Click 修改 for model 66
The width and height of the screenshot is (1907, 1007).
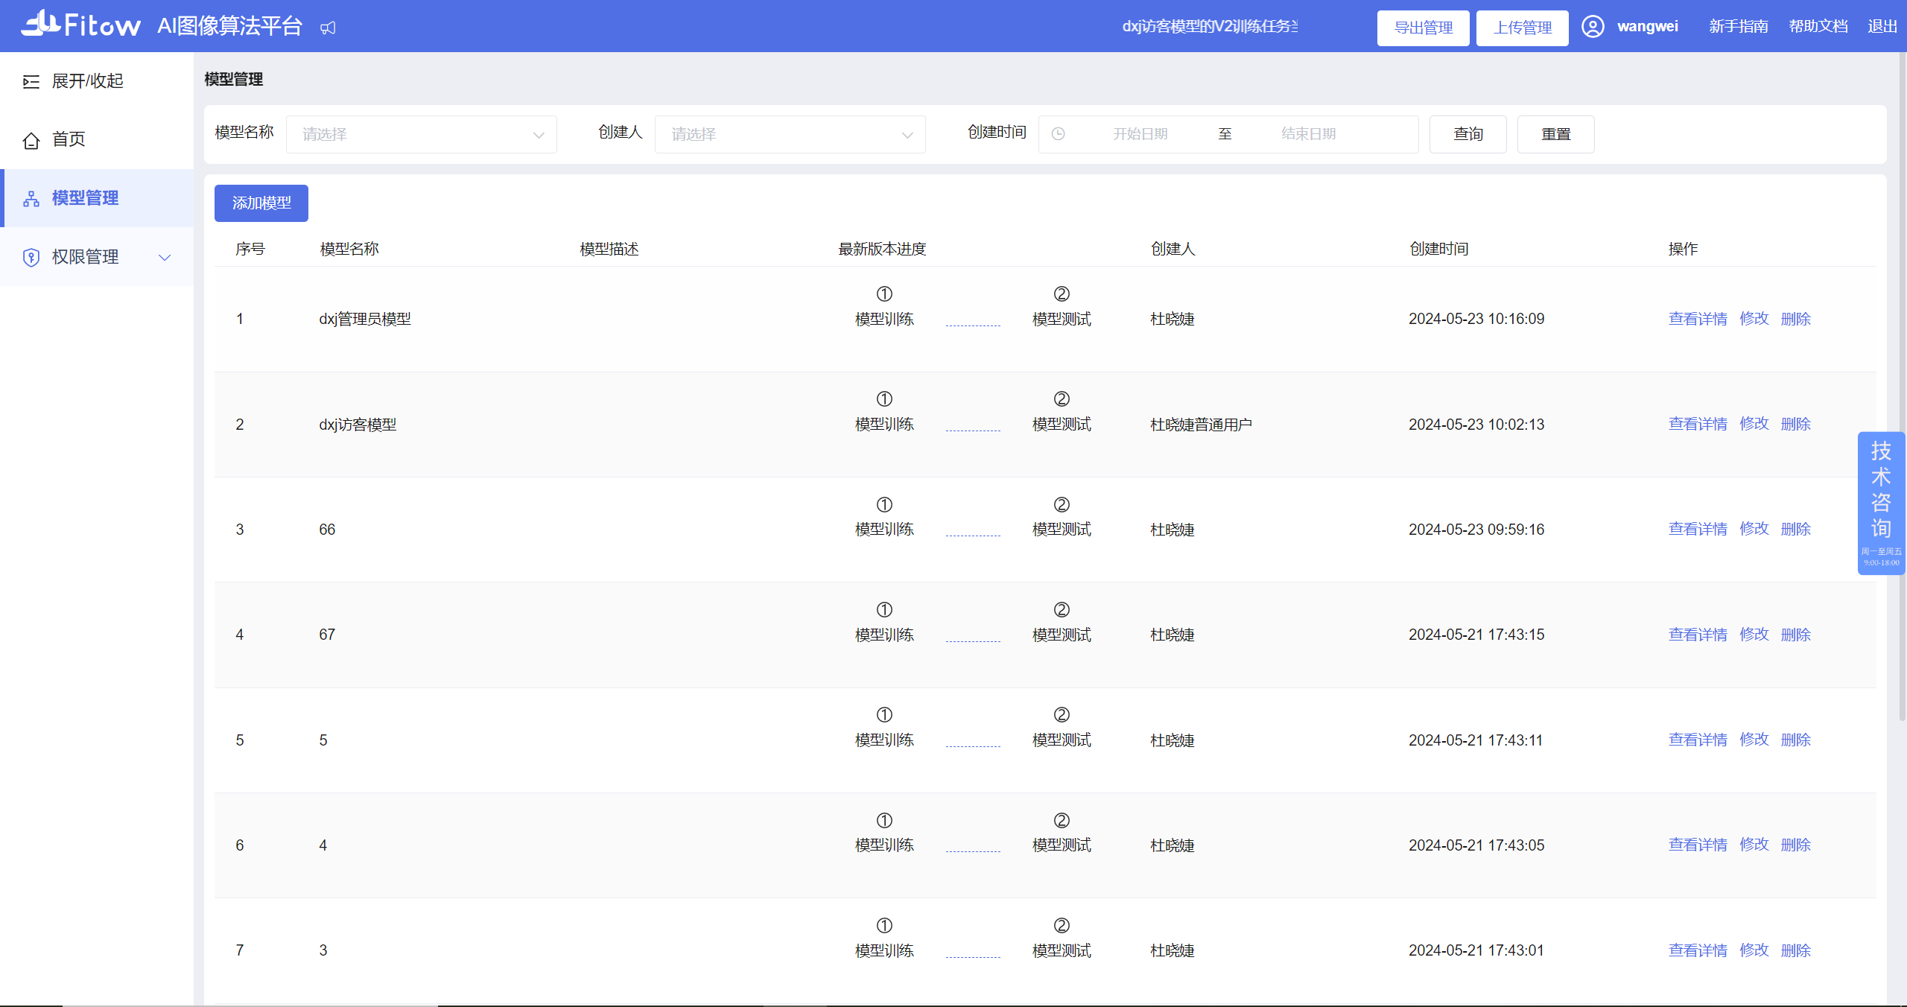[1754, 529]
